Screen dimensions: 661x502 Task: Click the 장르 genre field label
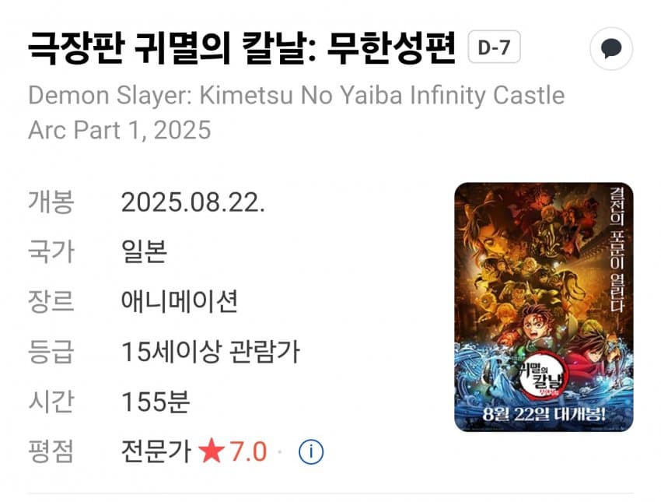click(51, 301)
